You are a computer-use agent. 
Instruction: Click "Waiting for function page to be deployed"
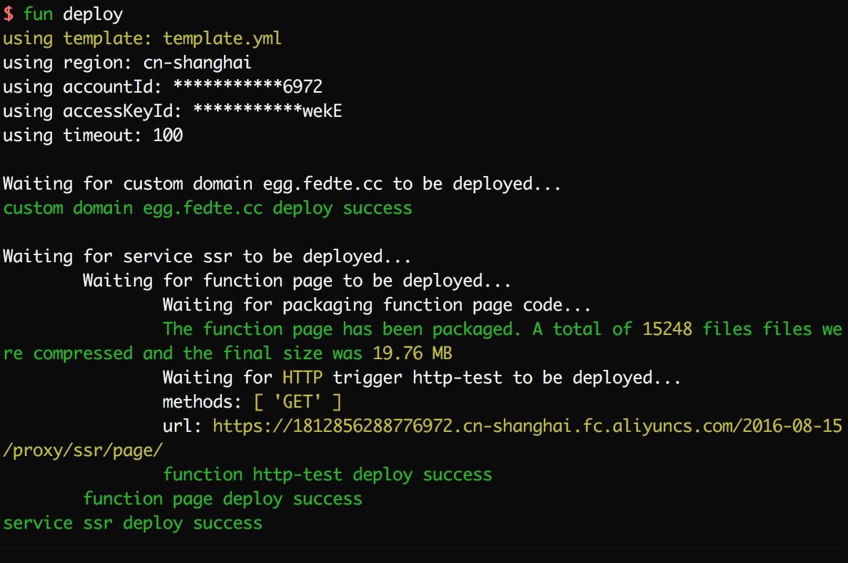(296, 281)
